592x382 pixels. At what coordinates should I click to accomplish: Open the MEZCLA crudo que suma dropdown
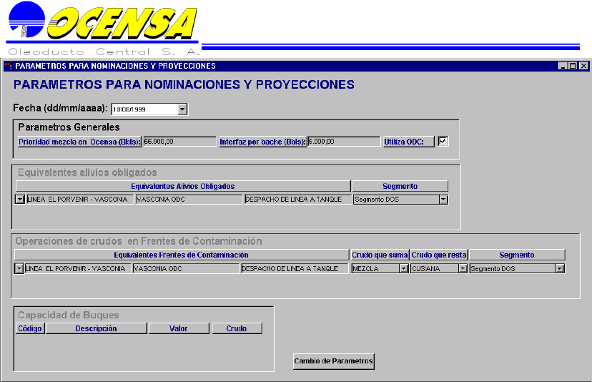coord(404,268)
